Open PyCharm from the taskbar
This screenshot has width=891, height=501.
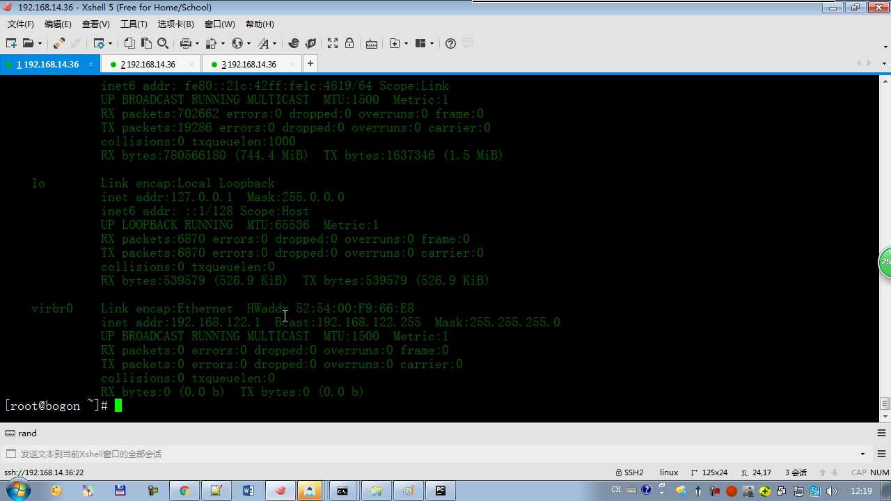point(441,491)
